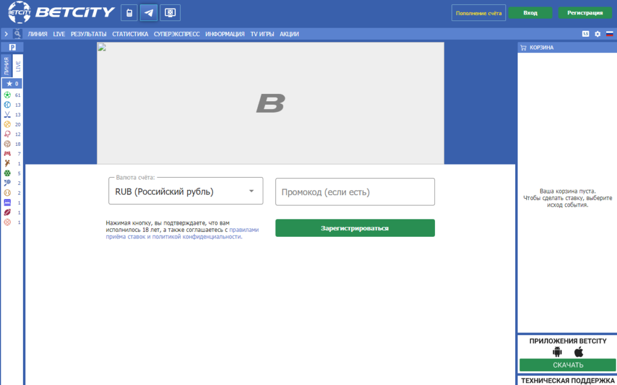This screenshot has height=385, width=617.
Task: Open favorites star with count 0
Action: (x=12, y=84)
